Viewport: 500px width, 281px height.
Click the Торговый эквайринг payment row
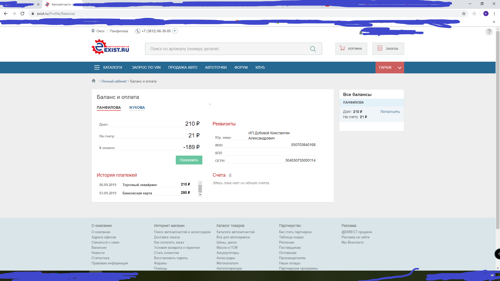[x=145, y=185]
